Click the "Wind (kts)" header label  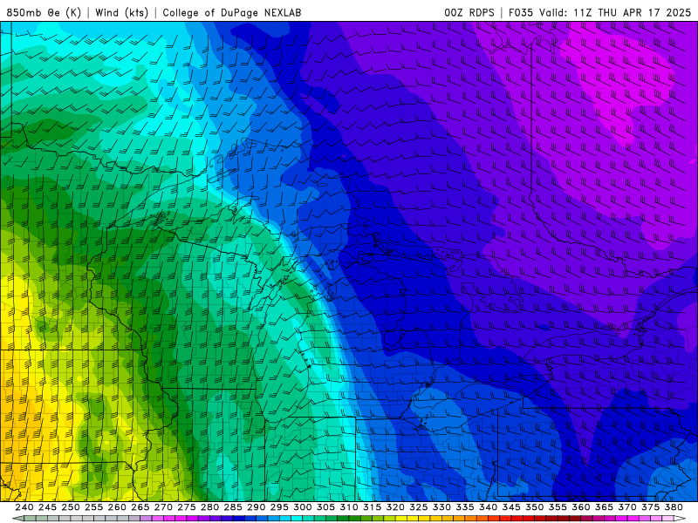pyautogui.click(x=121, y=12)
